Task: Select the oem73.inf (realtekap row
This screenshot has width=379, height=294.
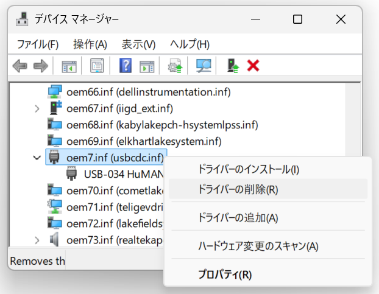Action: coord(115,239)
